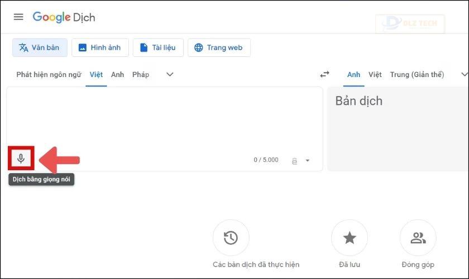Click the Google Dịch logo
469x279 pixels.
pyautogui.click(x=64, y=17)
